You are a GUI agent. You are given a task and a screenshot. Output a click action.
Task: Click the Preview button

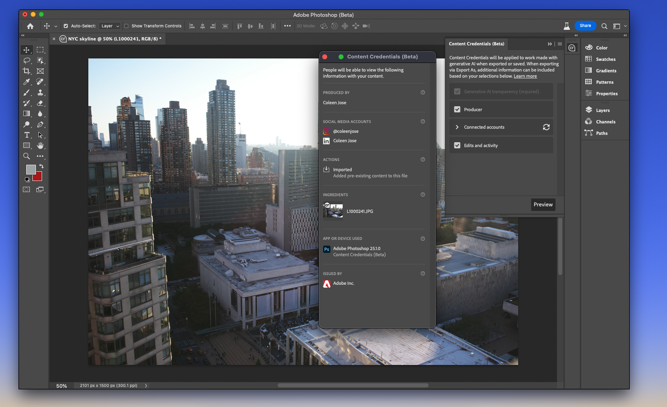pyautogui.click(x=543, y=204)
